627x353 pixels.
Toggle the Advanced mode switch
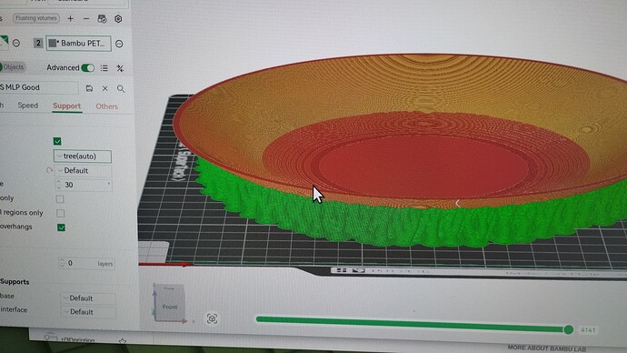(x=87, y=68)
